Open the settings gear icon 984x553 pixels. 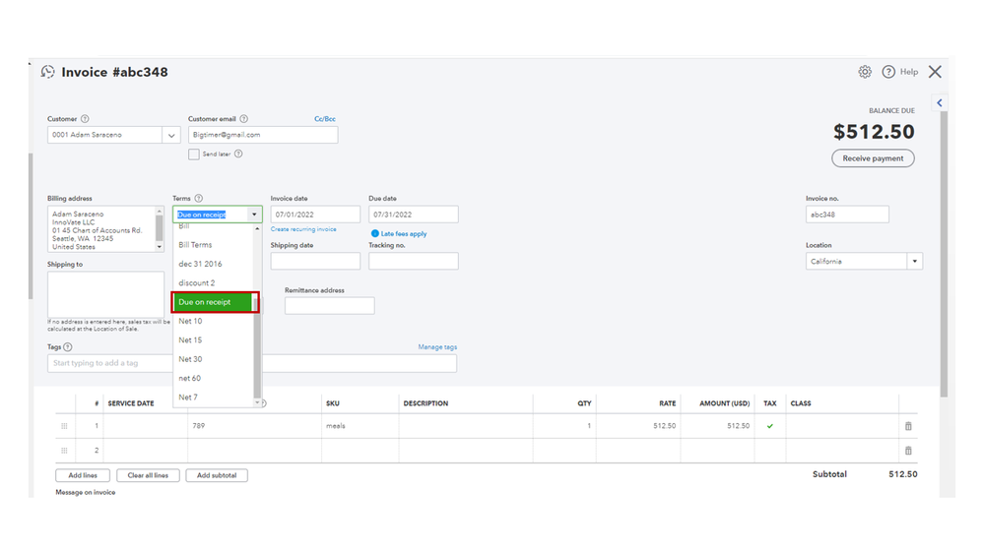click(865, 72)
